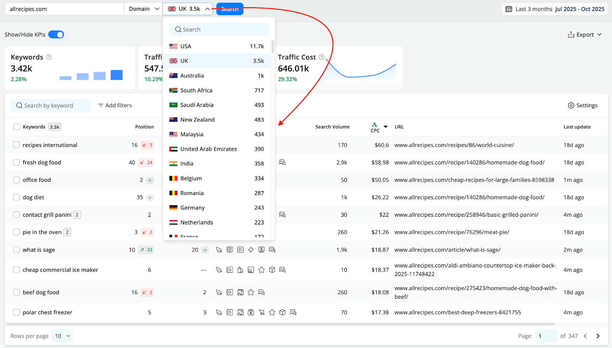Screen dimensions: 612x348
Task: Click the allrecipes.com domain input field
Action: (x=64, y=9)
